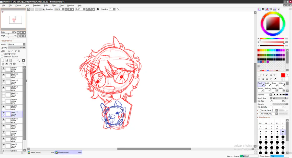292x158 pixels.
Task: Click the Density slider
Action: click(x=280, y=104)
